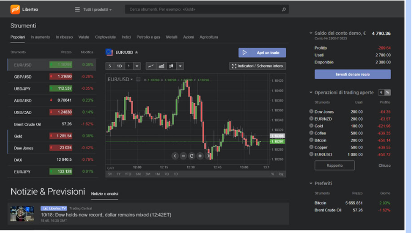Zoom in the chart with the plus

pyautogui.click(x=200, y=156)
